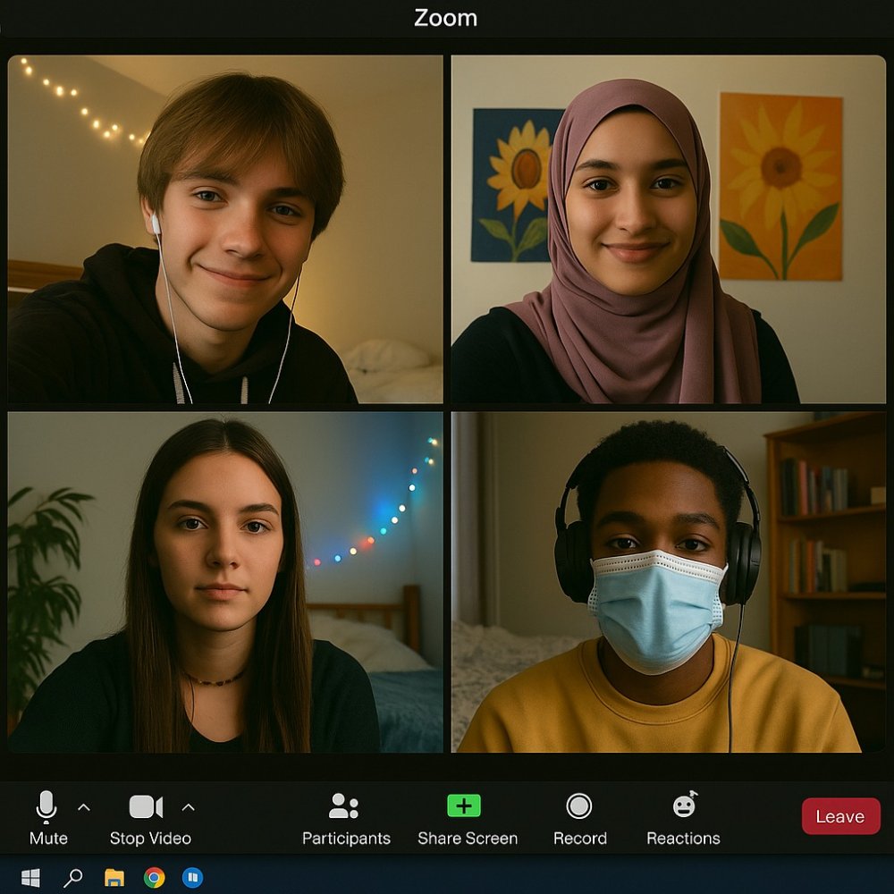Select the video tile with the bookshelf
Viewport: 894px width, 894px height.
point(668,582)
